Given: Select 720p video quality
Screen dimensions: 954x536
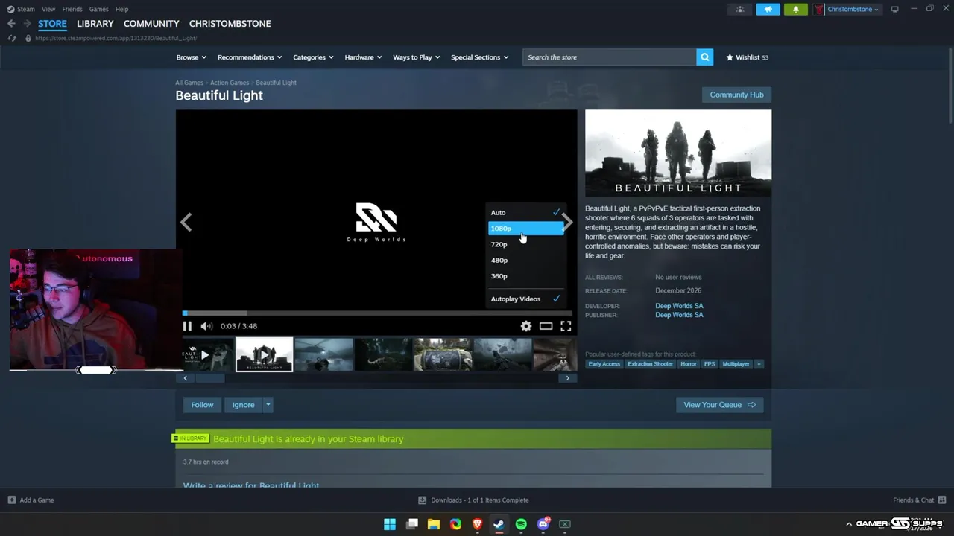Looking at the screenshot, I should tap(525, 244).
